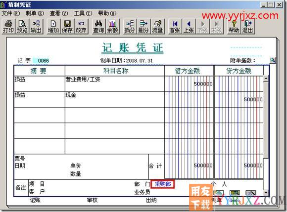Select second row 摘要 cell 损益
Image resolution: width=287 pixels, height=212 pixels.
pos(40,99)
